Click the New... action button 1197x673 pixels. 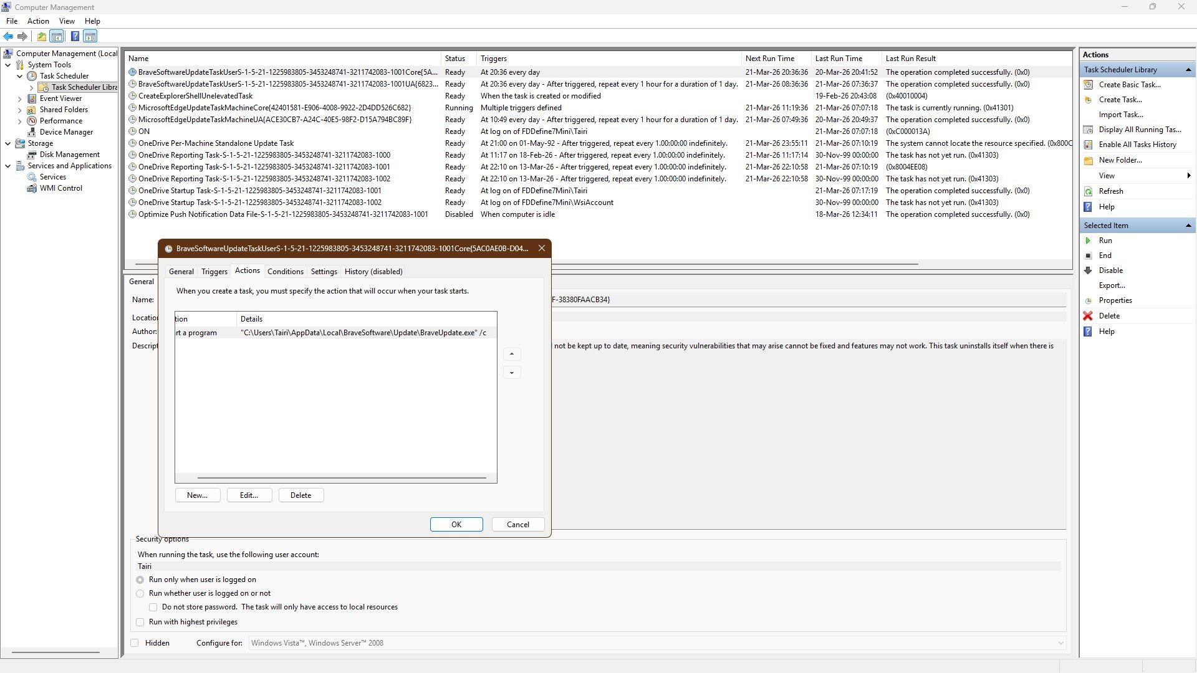coord(198,495)
